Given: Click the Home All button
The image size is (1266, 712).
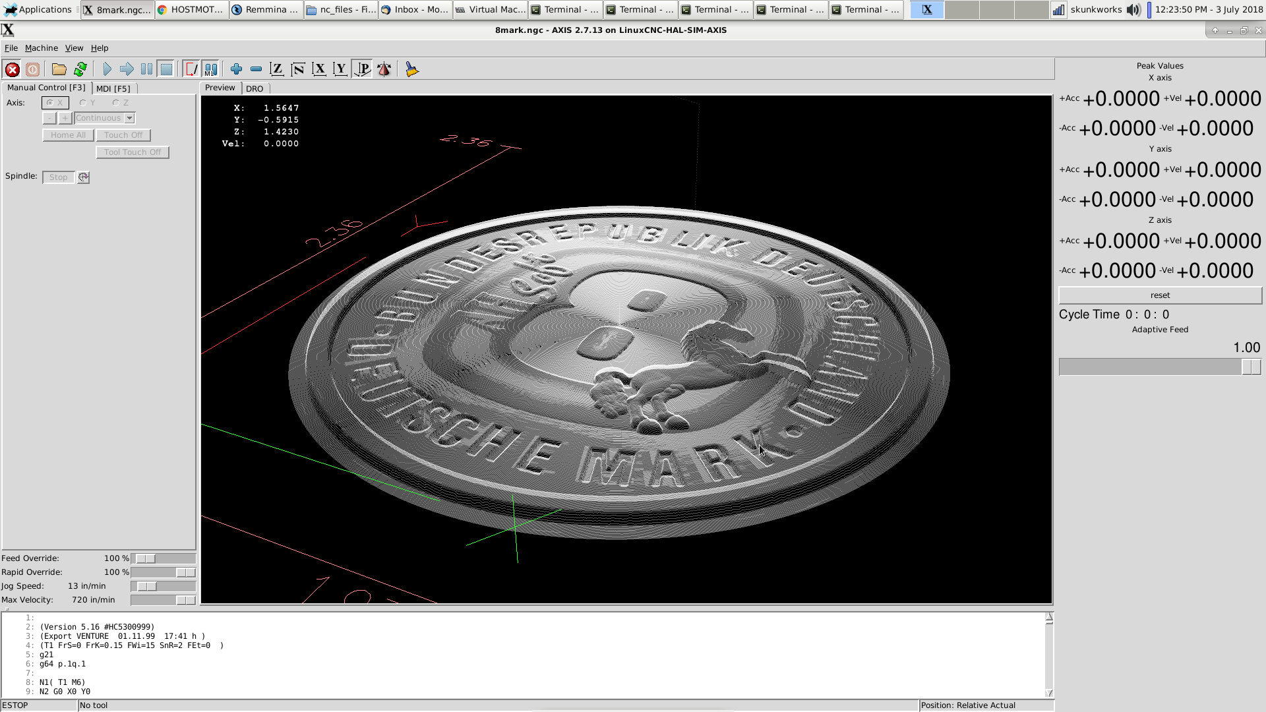Looking at the screenshot, I should [x=68, y=135].
